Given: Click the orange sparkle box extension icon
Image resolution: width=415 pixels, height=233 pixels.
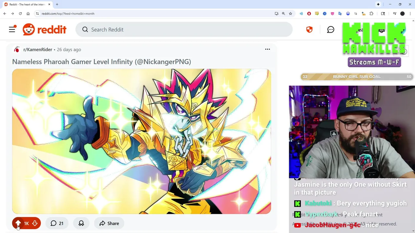Looking at the screenshot, I should coord(363,14).
